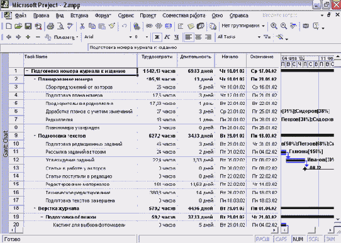This screenshot has width=341, height=243.
Task: Click the Open folder icon
Action: click(x=18, y=26)
